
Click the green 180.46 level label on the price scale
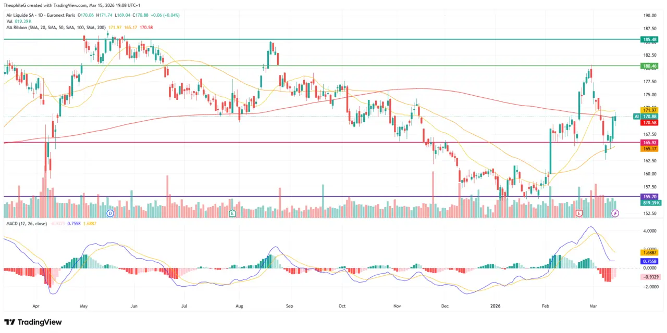[x=648, y=66]
